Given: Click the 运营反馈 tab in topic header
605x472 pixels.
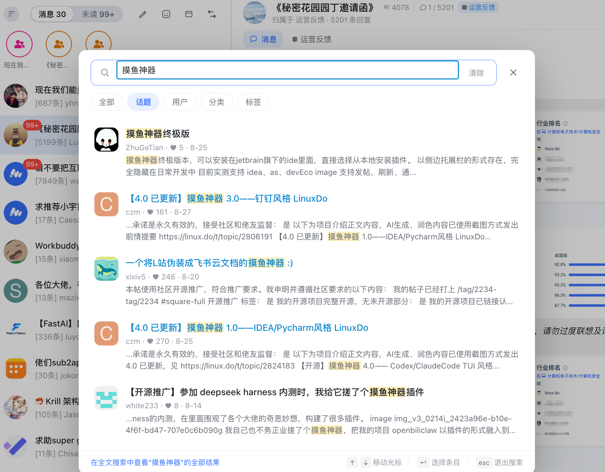Looking at the screenshot, I should point(312,39).
